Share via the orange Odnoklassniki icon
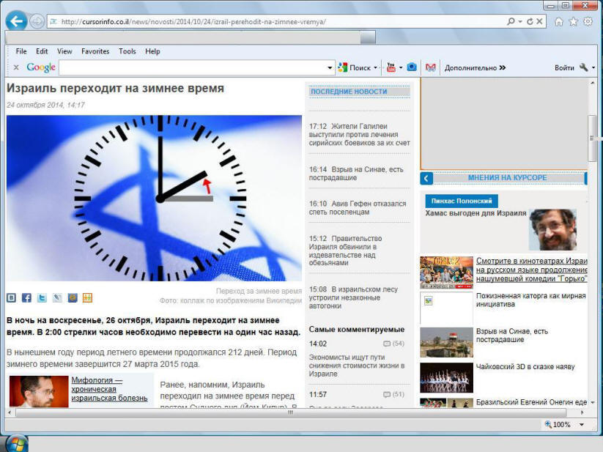The width and height of the screenshot is (603, 452). (x=87, y=297)
